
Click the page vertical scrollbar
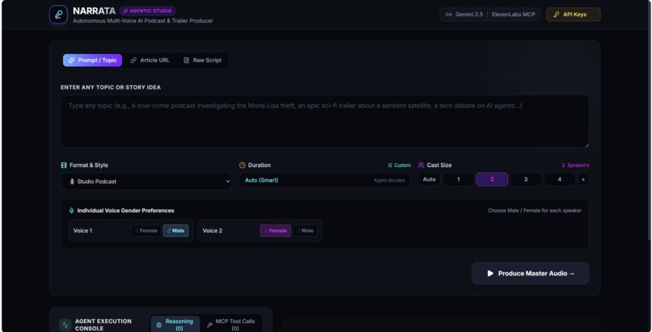(x=650, y=120)
